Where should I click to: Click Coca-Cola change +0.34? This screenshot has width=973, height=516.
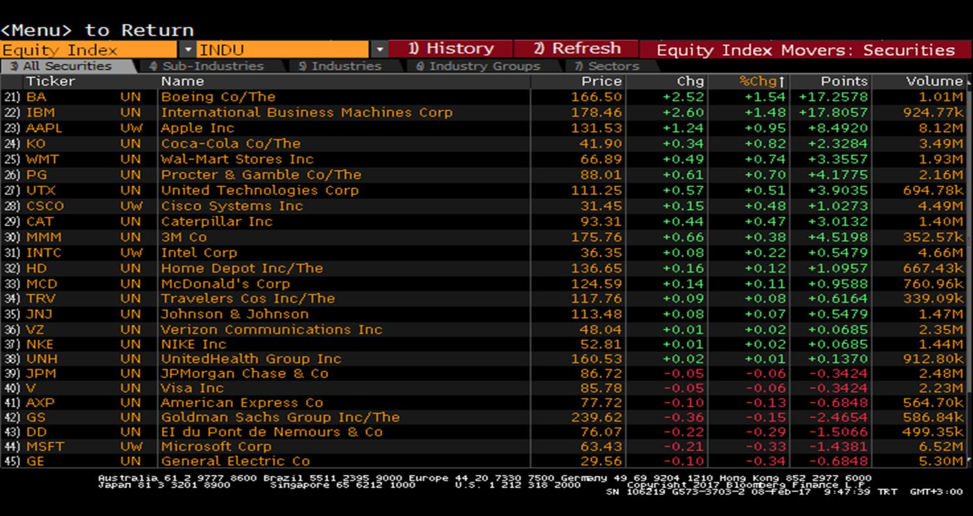[683, 144]
